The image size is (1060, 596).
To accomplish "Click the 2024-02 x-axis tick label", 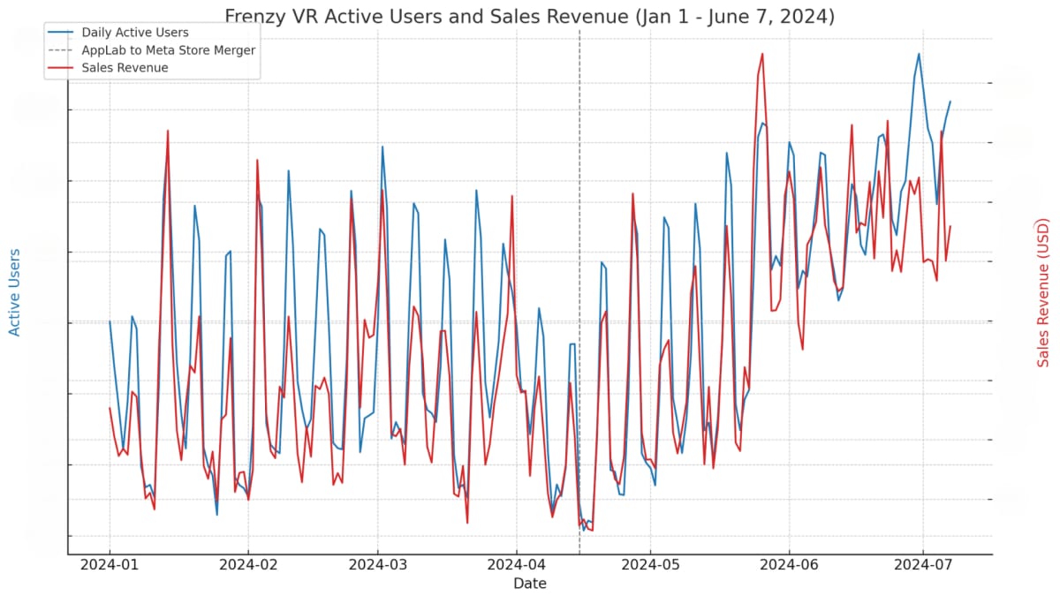I will pos(248,564).
